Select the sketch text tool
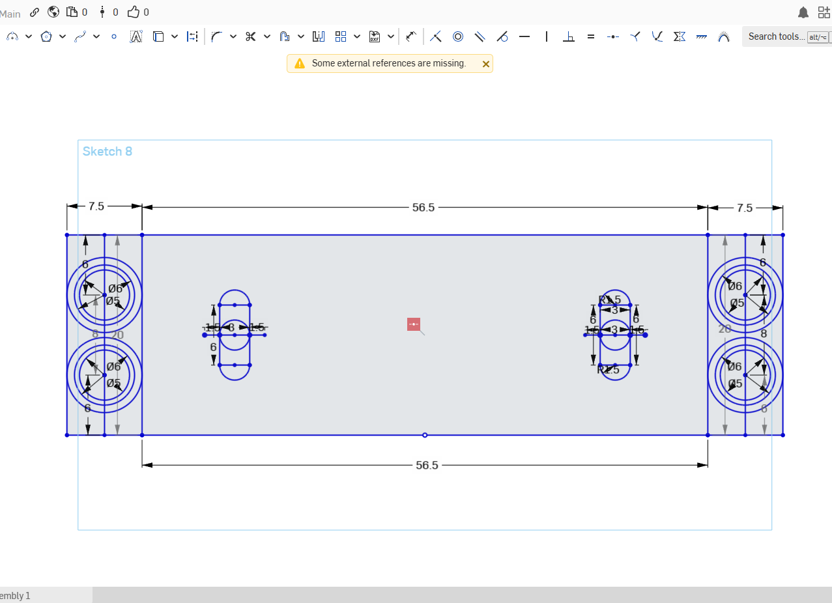Screen dimensions: 832x603 click(x=136, y=36)
